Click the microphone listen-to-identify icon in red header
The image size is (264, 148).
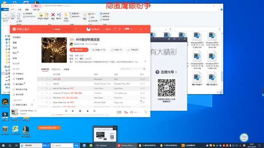tap(76, 29)
